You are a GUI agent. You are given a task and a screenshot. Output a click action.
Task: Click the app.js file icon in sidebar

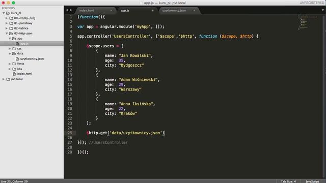[x=17, y=44]
